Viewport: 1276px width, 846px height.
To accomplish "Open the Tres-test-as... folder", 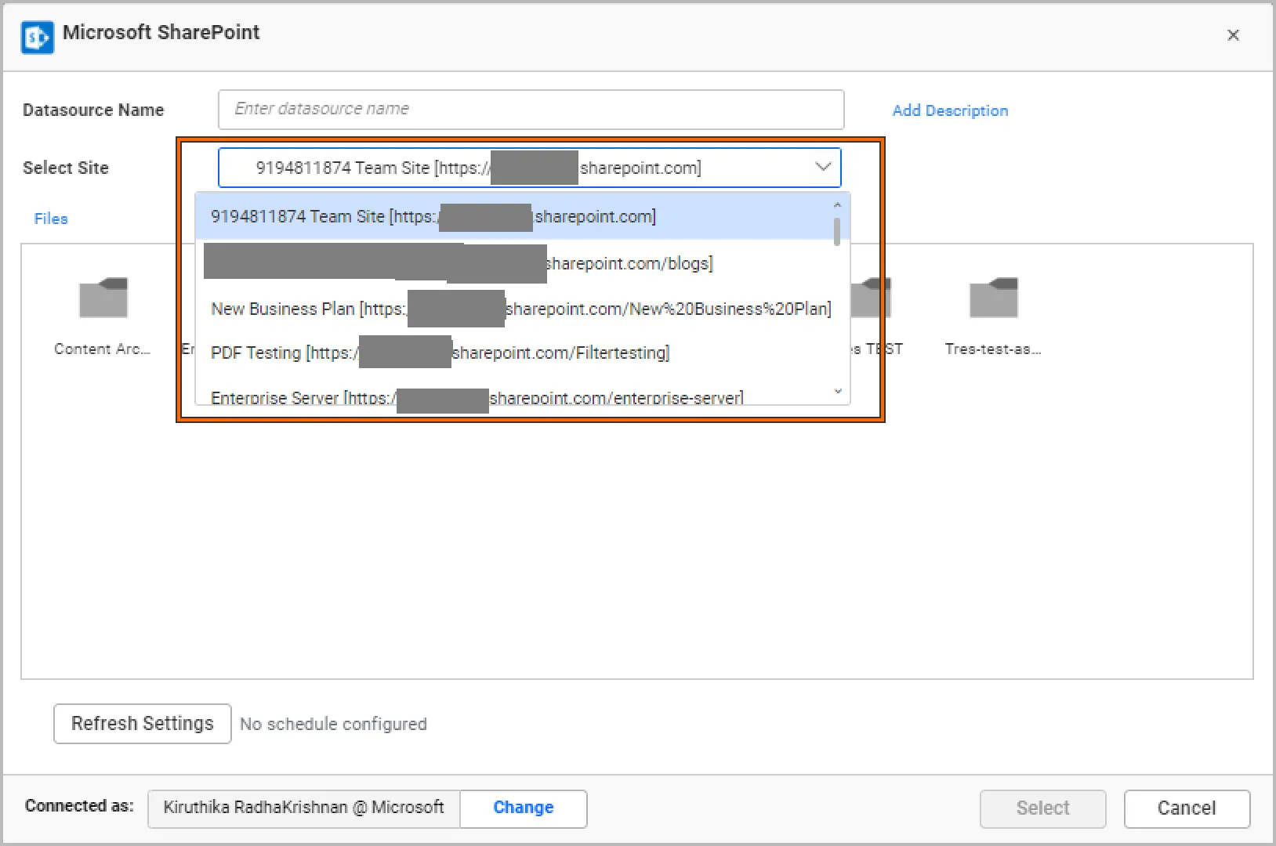I will pos(993,298).
